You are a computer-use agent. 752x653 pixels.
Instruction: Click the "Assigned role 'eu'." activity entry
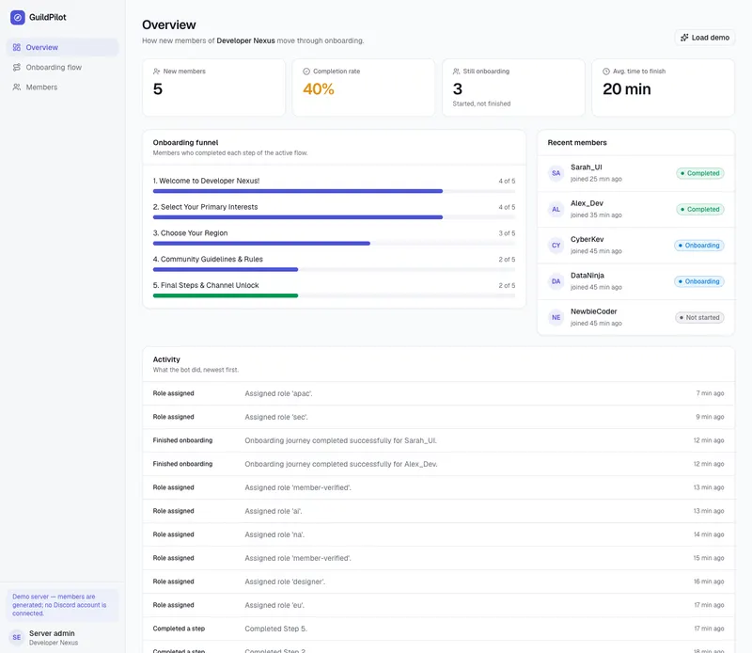point(438,605)
